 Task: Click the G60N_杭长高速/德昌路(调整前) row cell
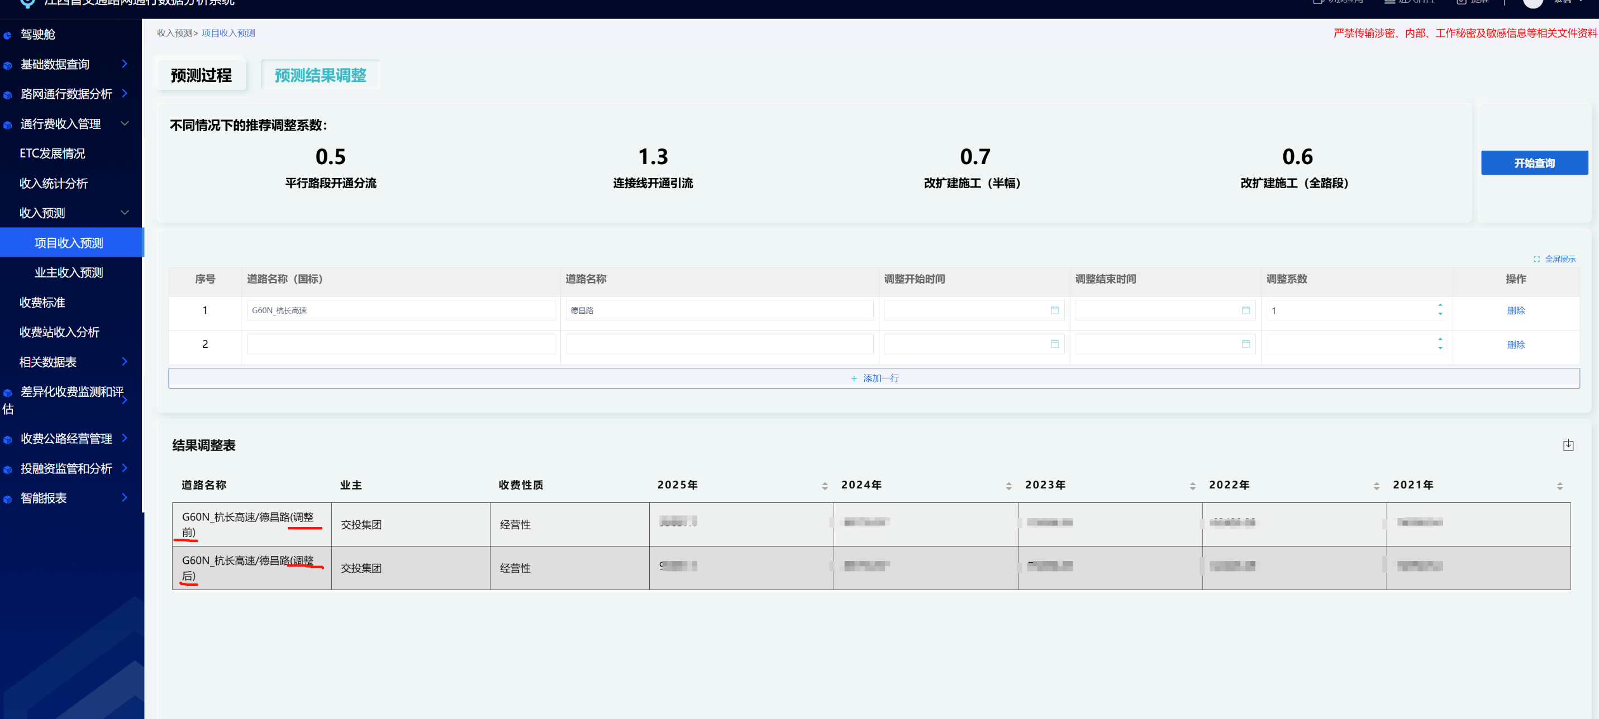[251, 524]
